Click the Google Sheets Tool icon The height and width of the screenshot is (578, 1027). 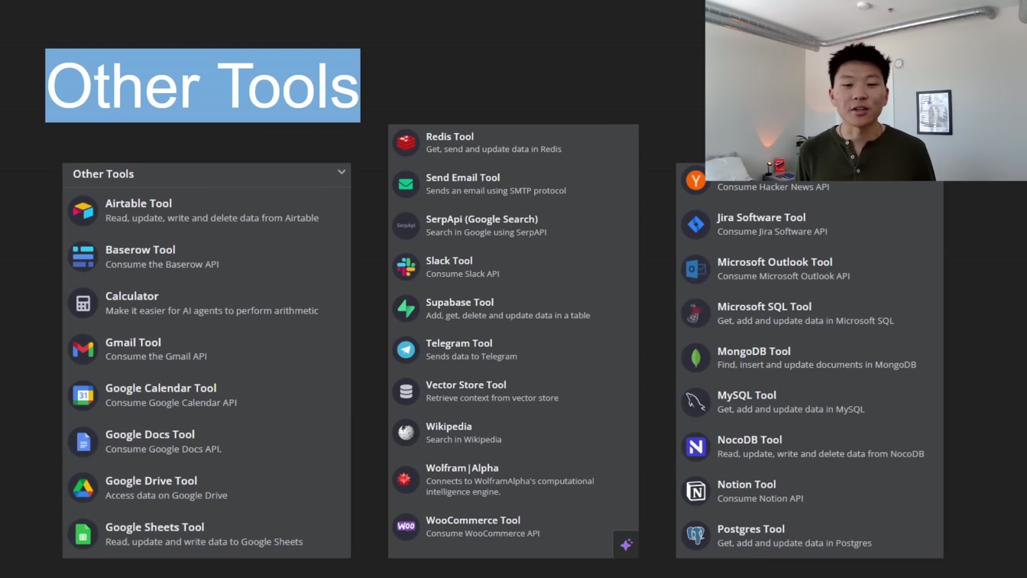(83, 534)
